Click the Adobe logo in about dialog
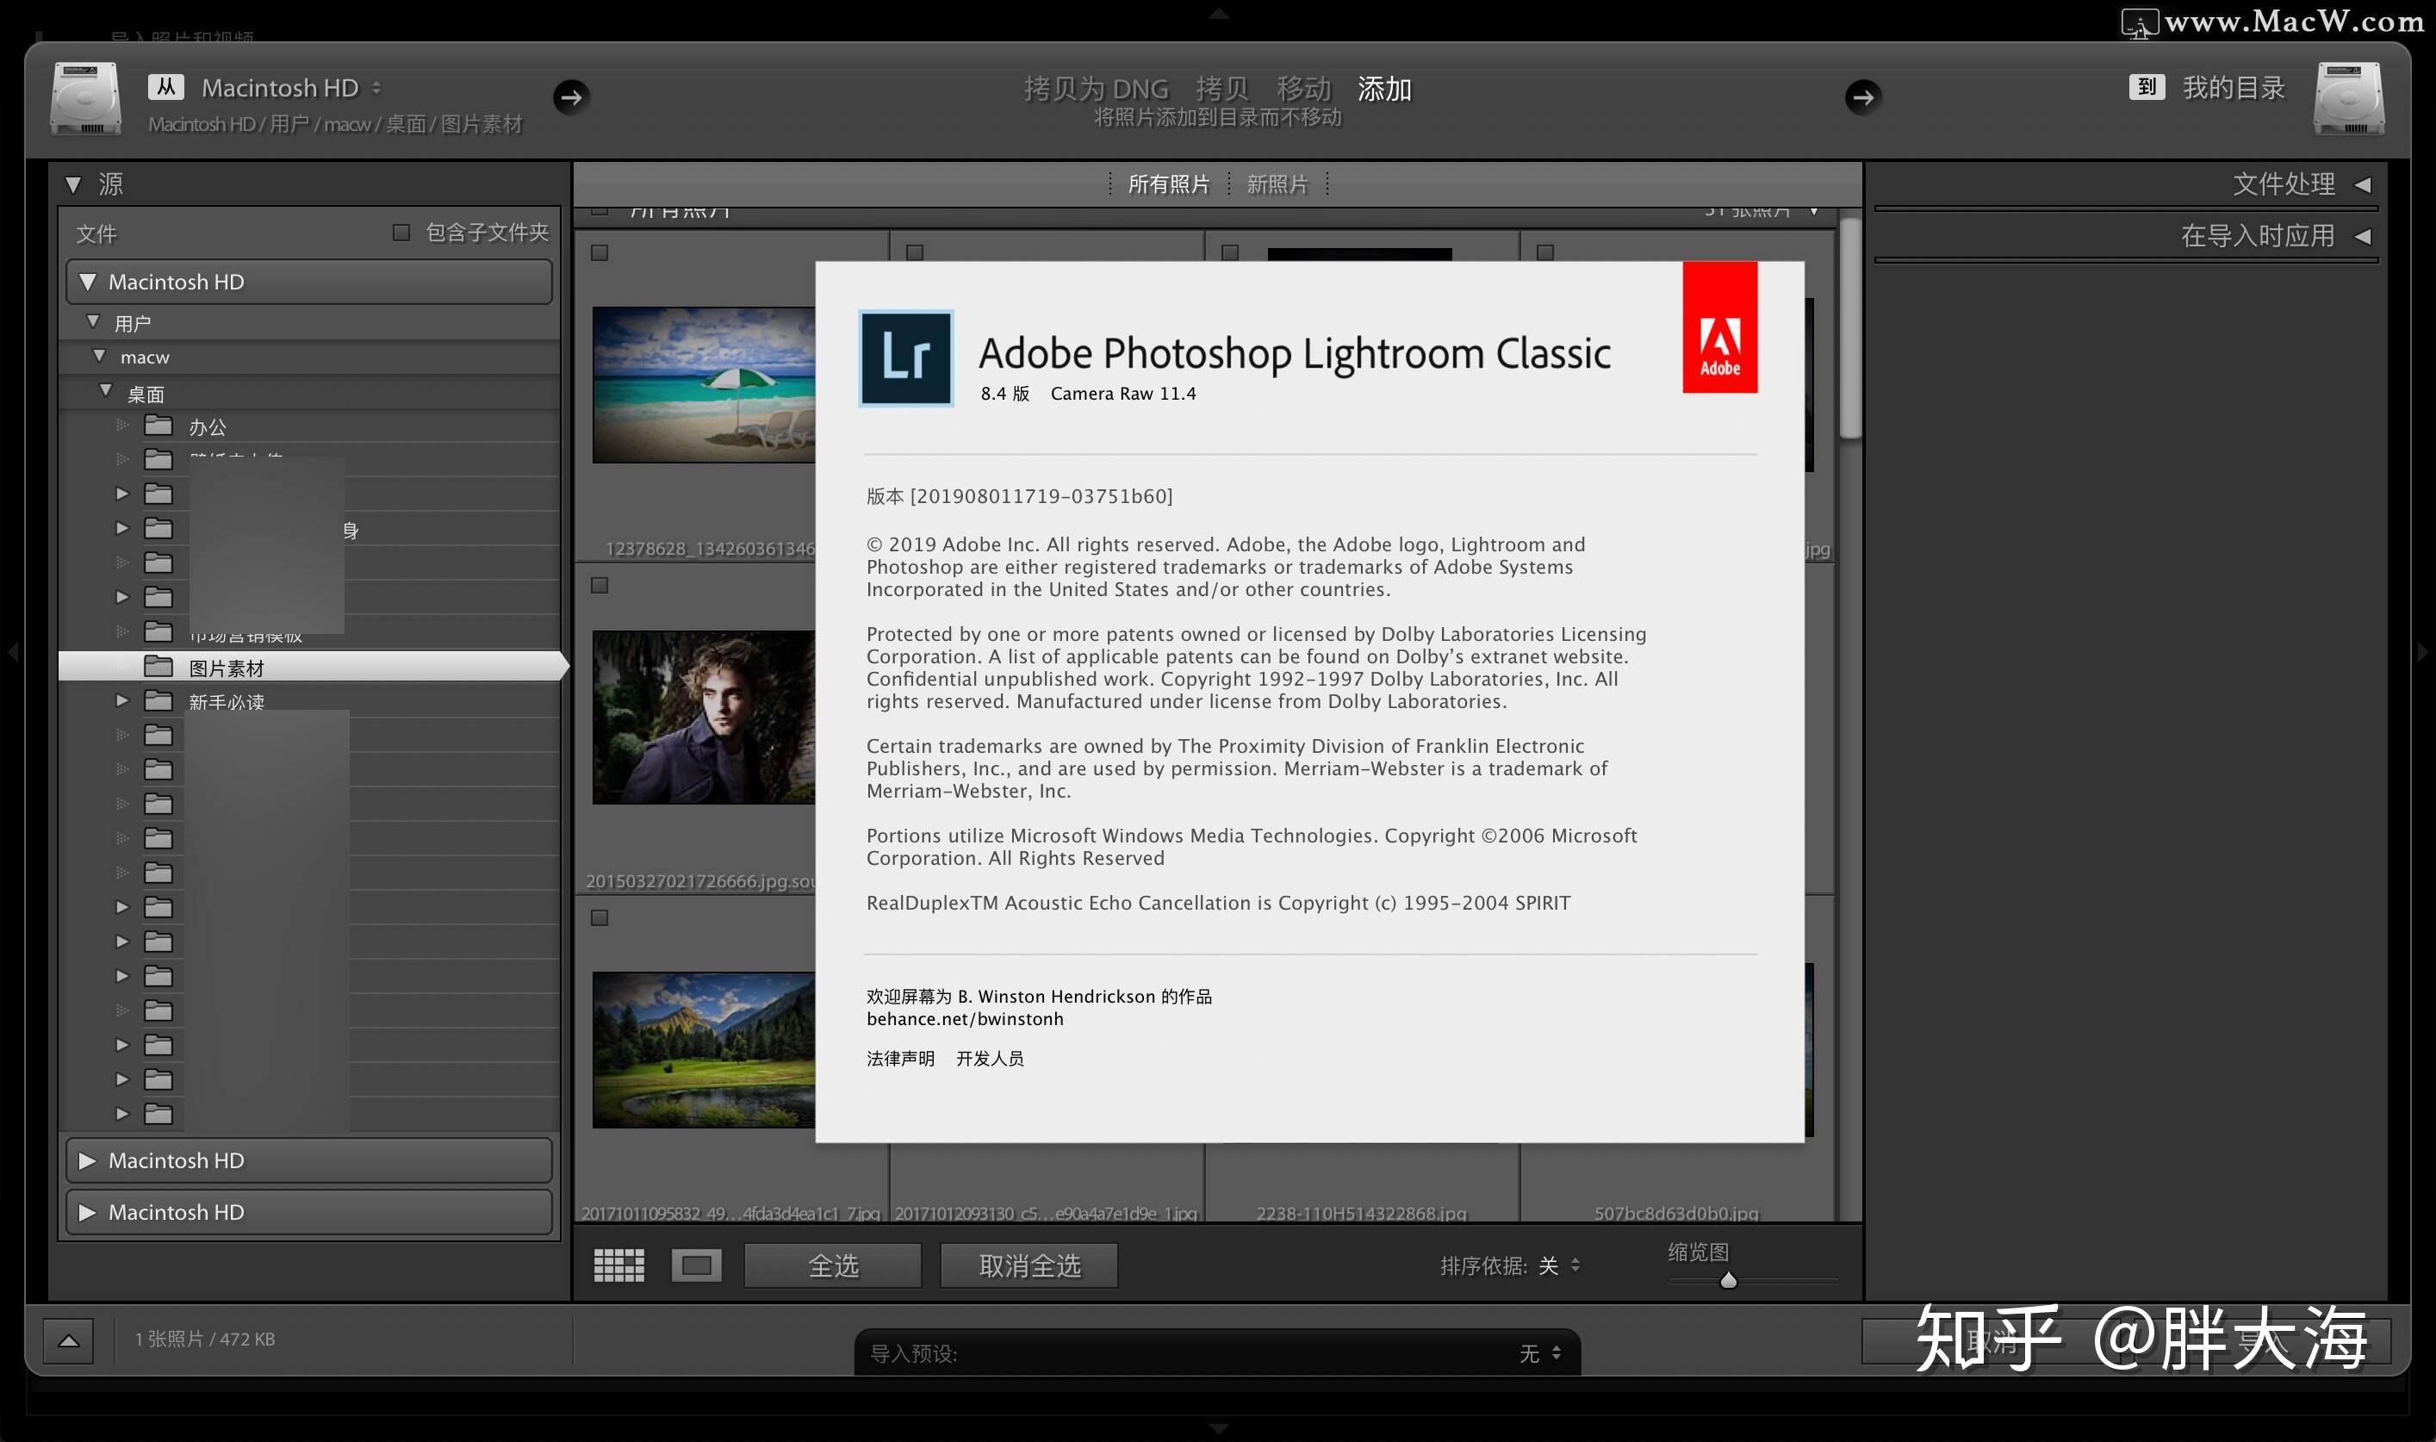Viewport: 2436px width, 1442px height. (x=1720, y=327)
